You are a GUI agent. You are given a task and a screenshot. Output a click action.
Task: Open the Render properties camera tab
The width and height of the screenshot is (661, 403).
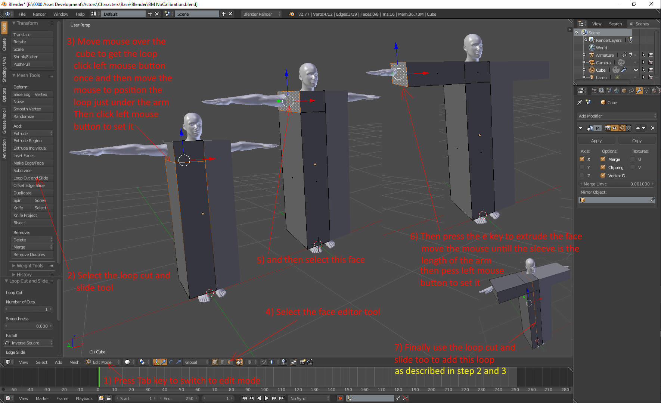coord(595,91)
